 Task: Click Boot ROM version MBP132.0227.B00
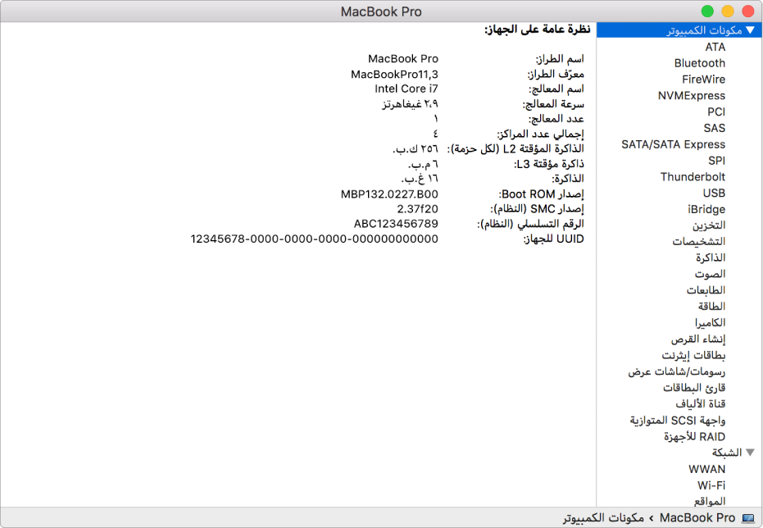tap(390, 194)
